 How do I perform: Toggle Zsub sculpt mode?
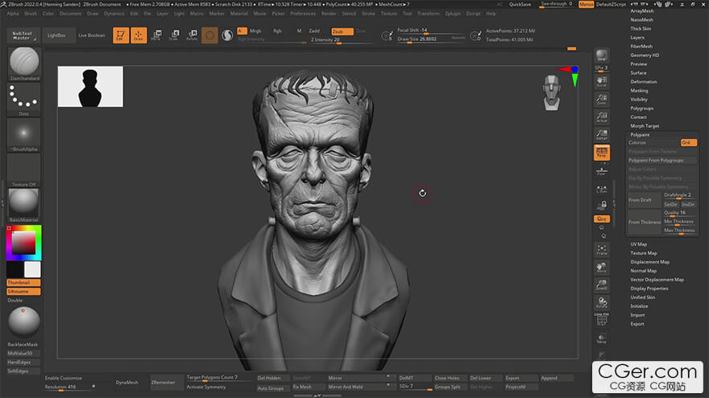click(342, 31)
